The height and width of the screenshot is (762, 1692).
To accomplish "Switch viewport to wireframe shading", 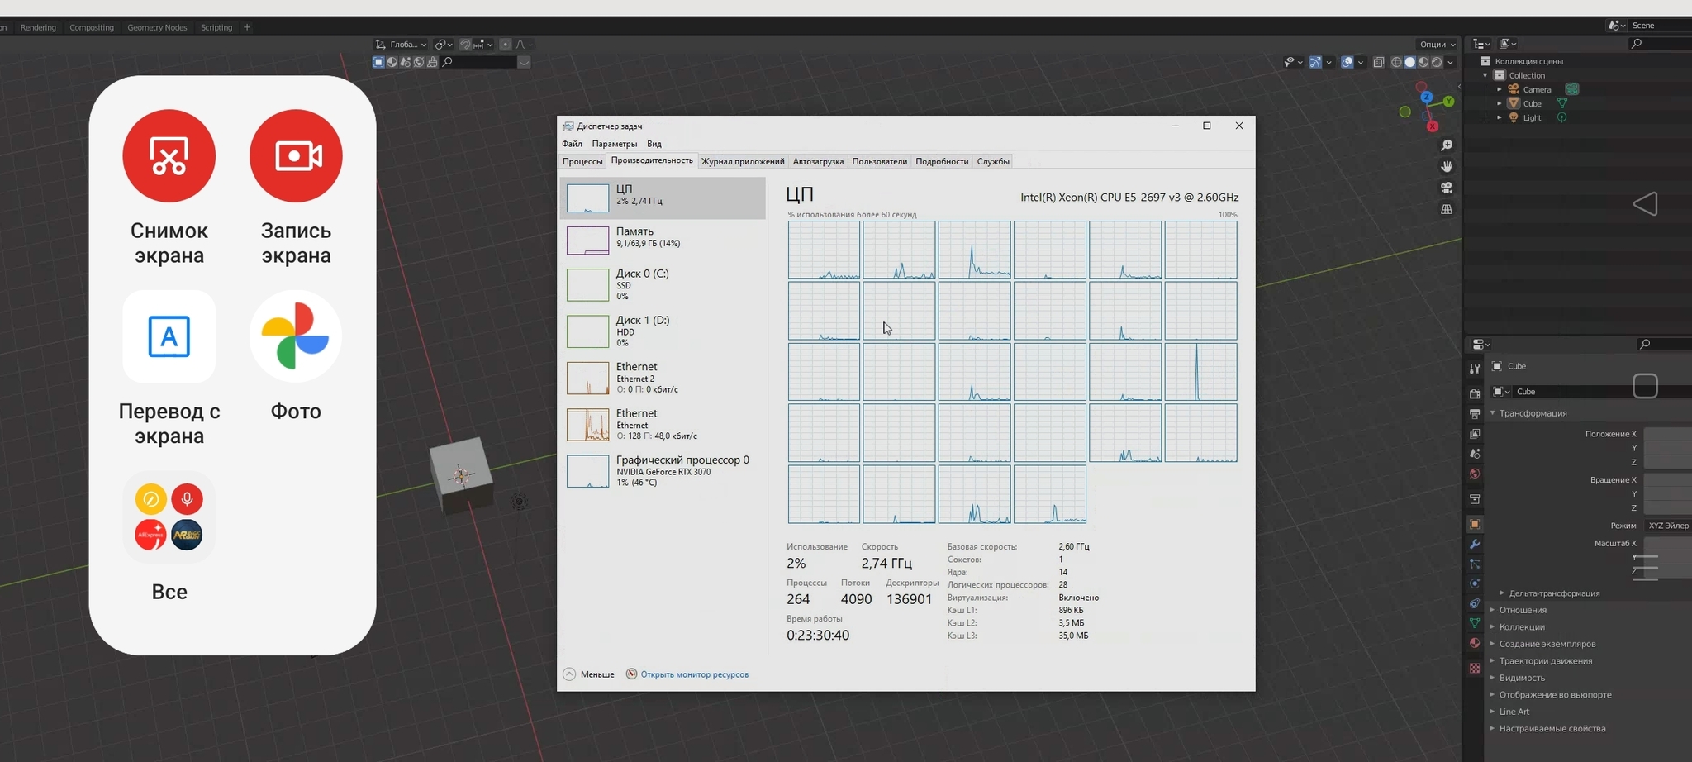I will tap(1396, 62).
